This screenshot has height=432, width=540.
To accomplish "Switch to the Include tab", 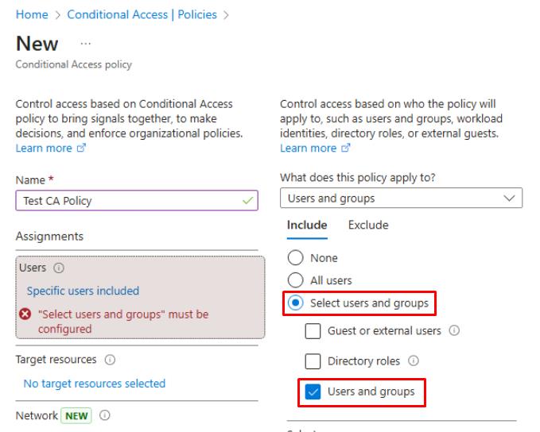I will point(307,225).
